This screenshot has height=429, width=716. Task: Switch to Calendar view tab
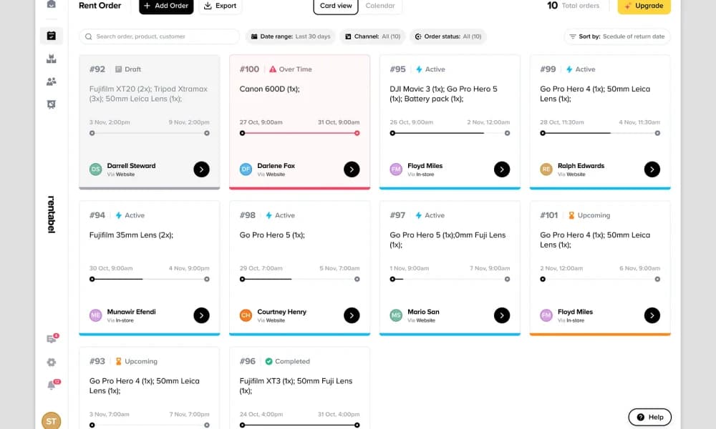pos(380,6)
